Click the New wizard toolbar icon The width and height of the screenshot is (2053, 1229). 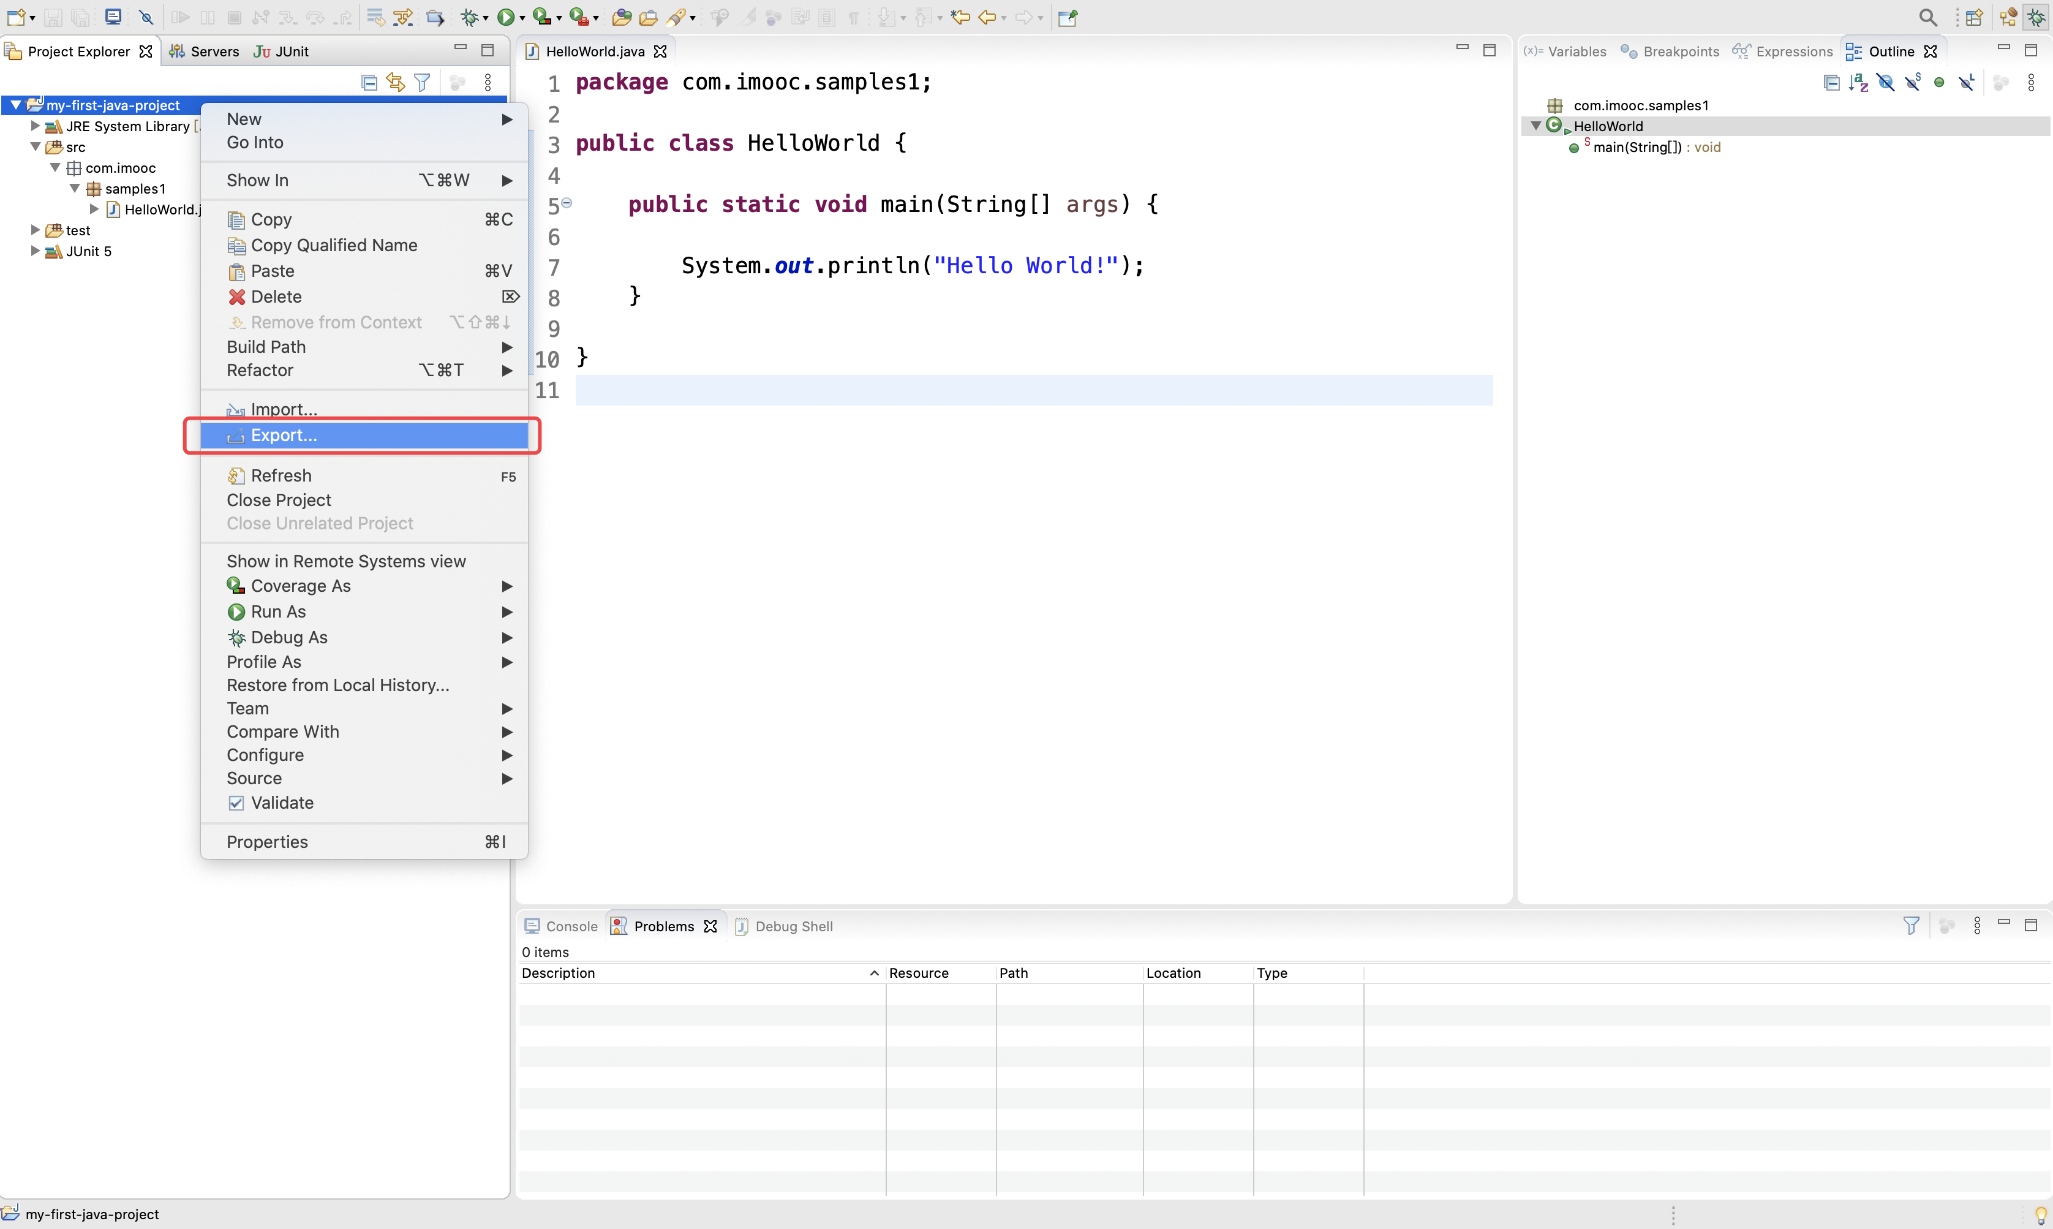(16, 17)
